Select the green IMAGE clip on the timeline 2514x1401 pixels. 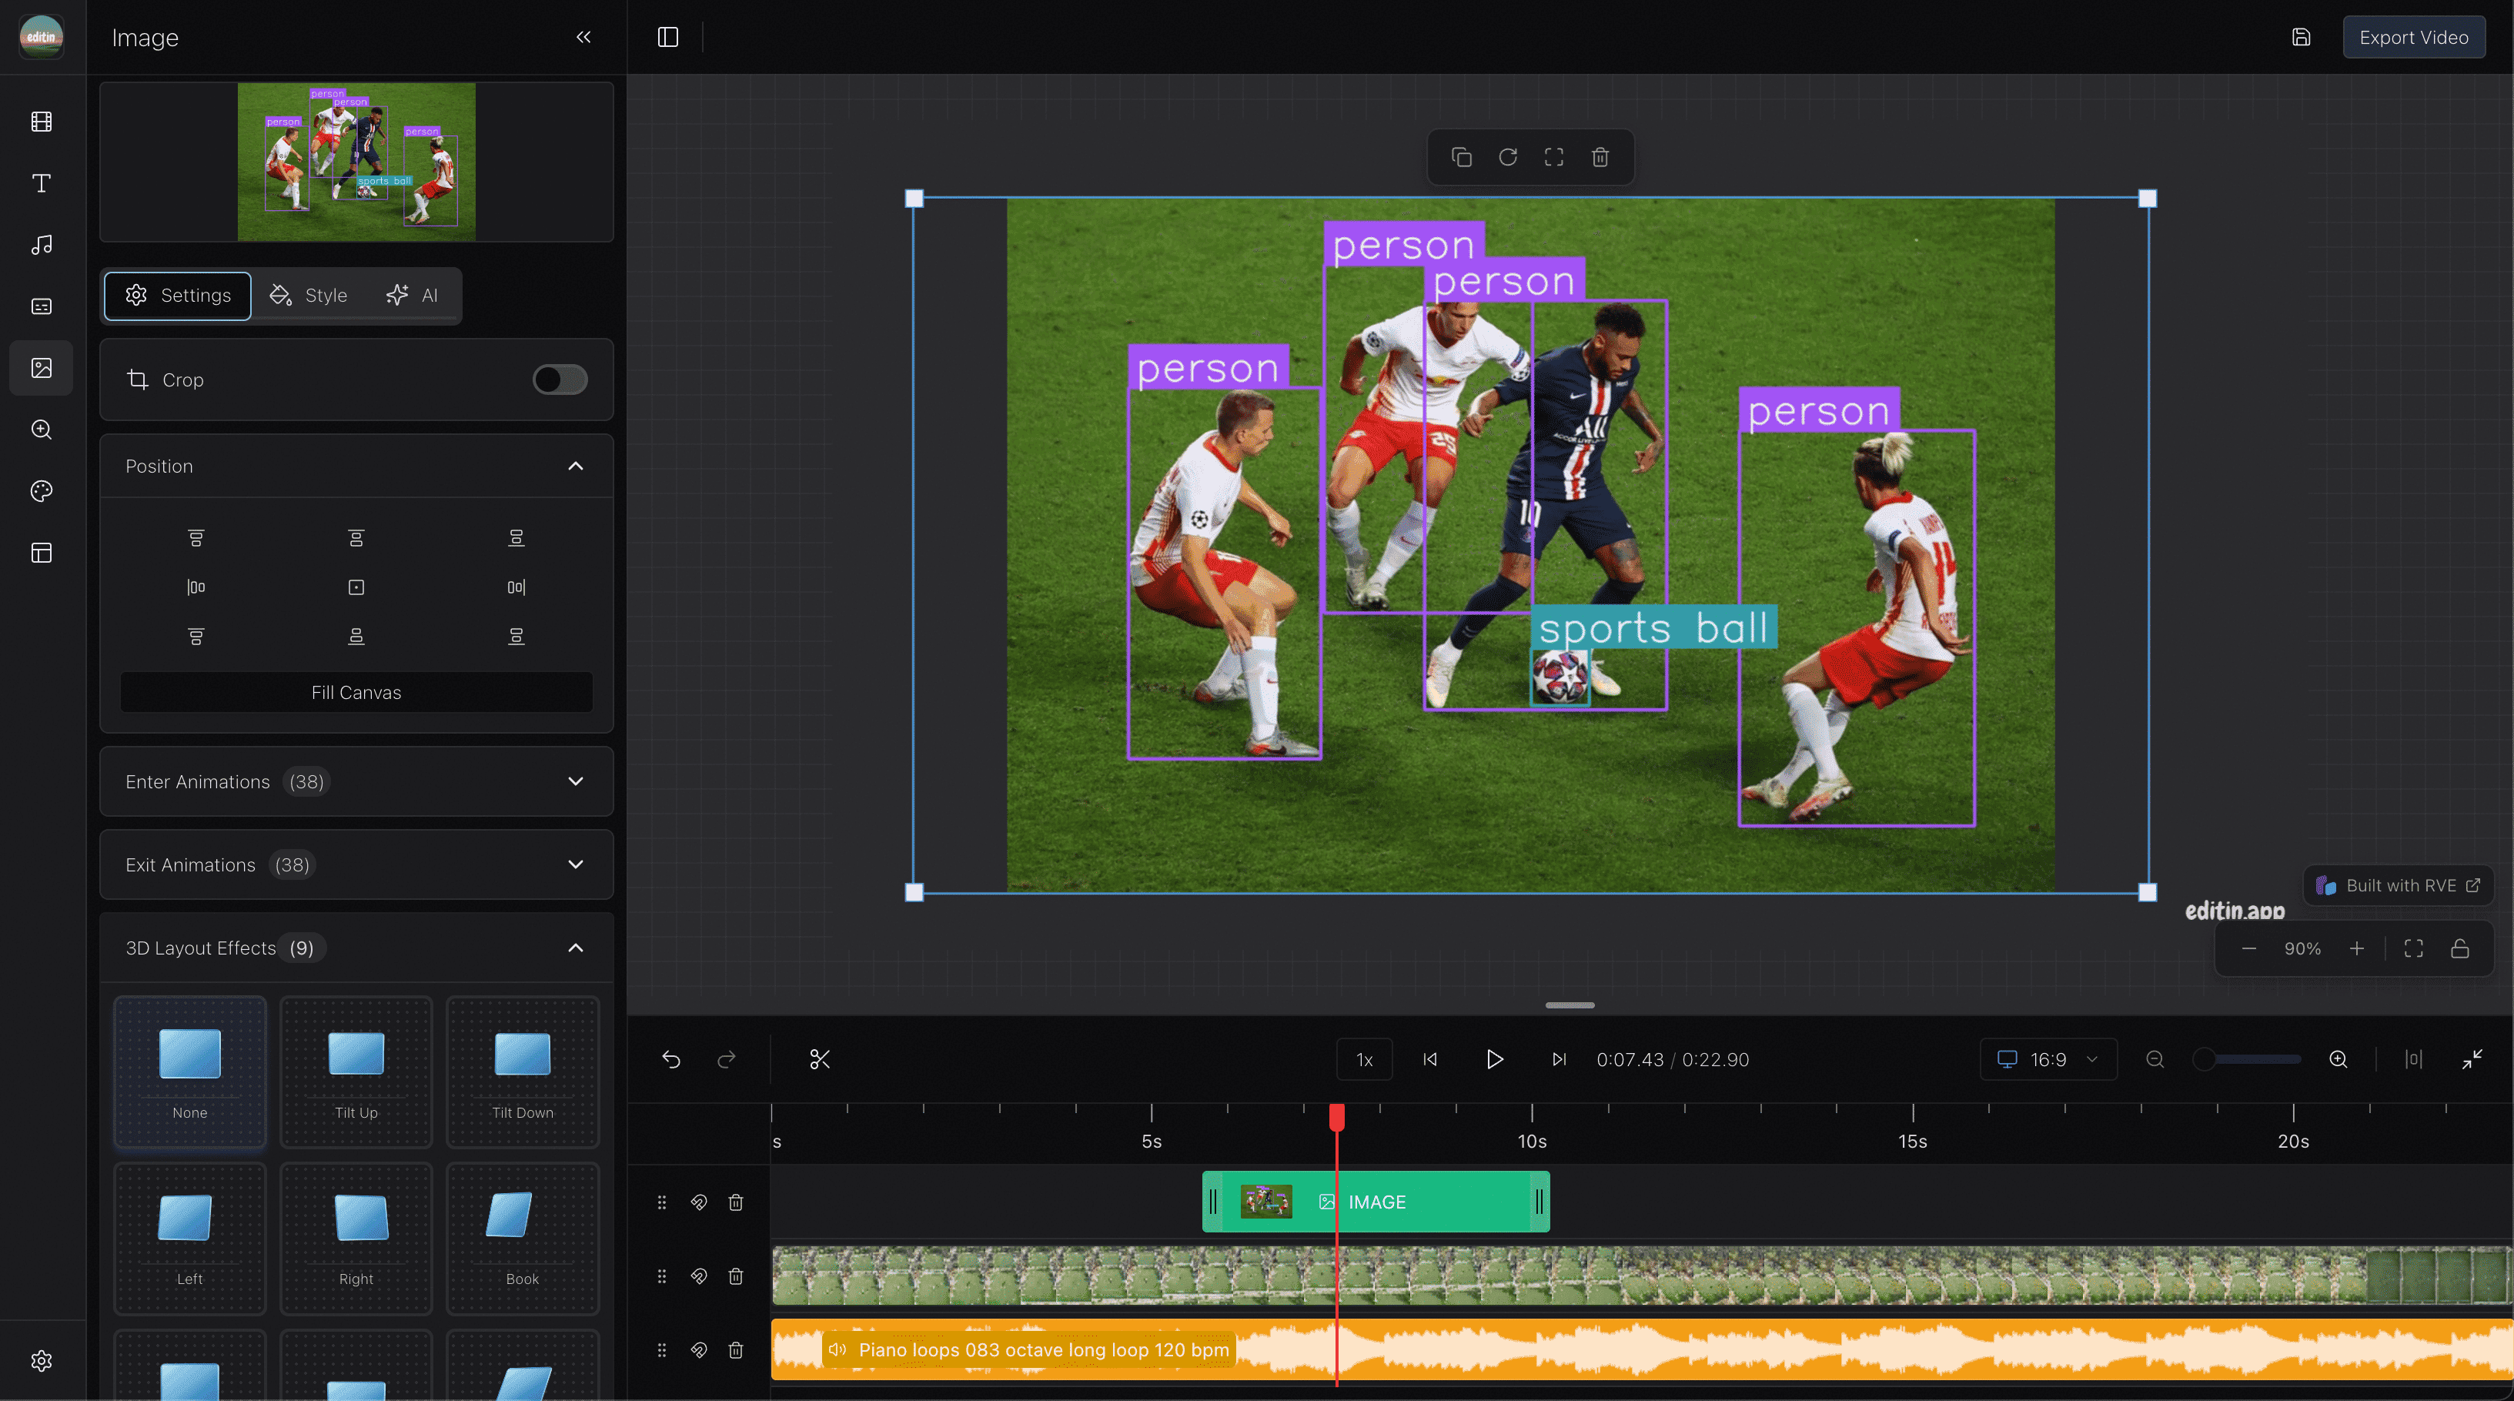pyautogui.click(x=1376, y=1202)
